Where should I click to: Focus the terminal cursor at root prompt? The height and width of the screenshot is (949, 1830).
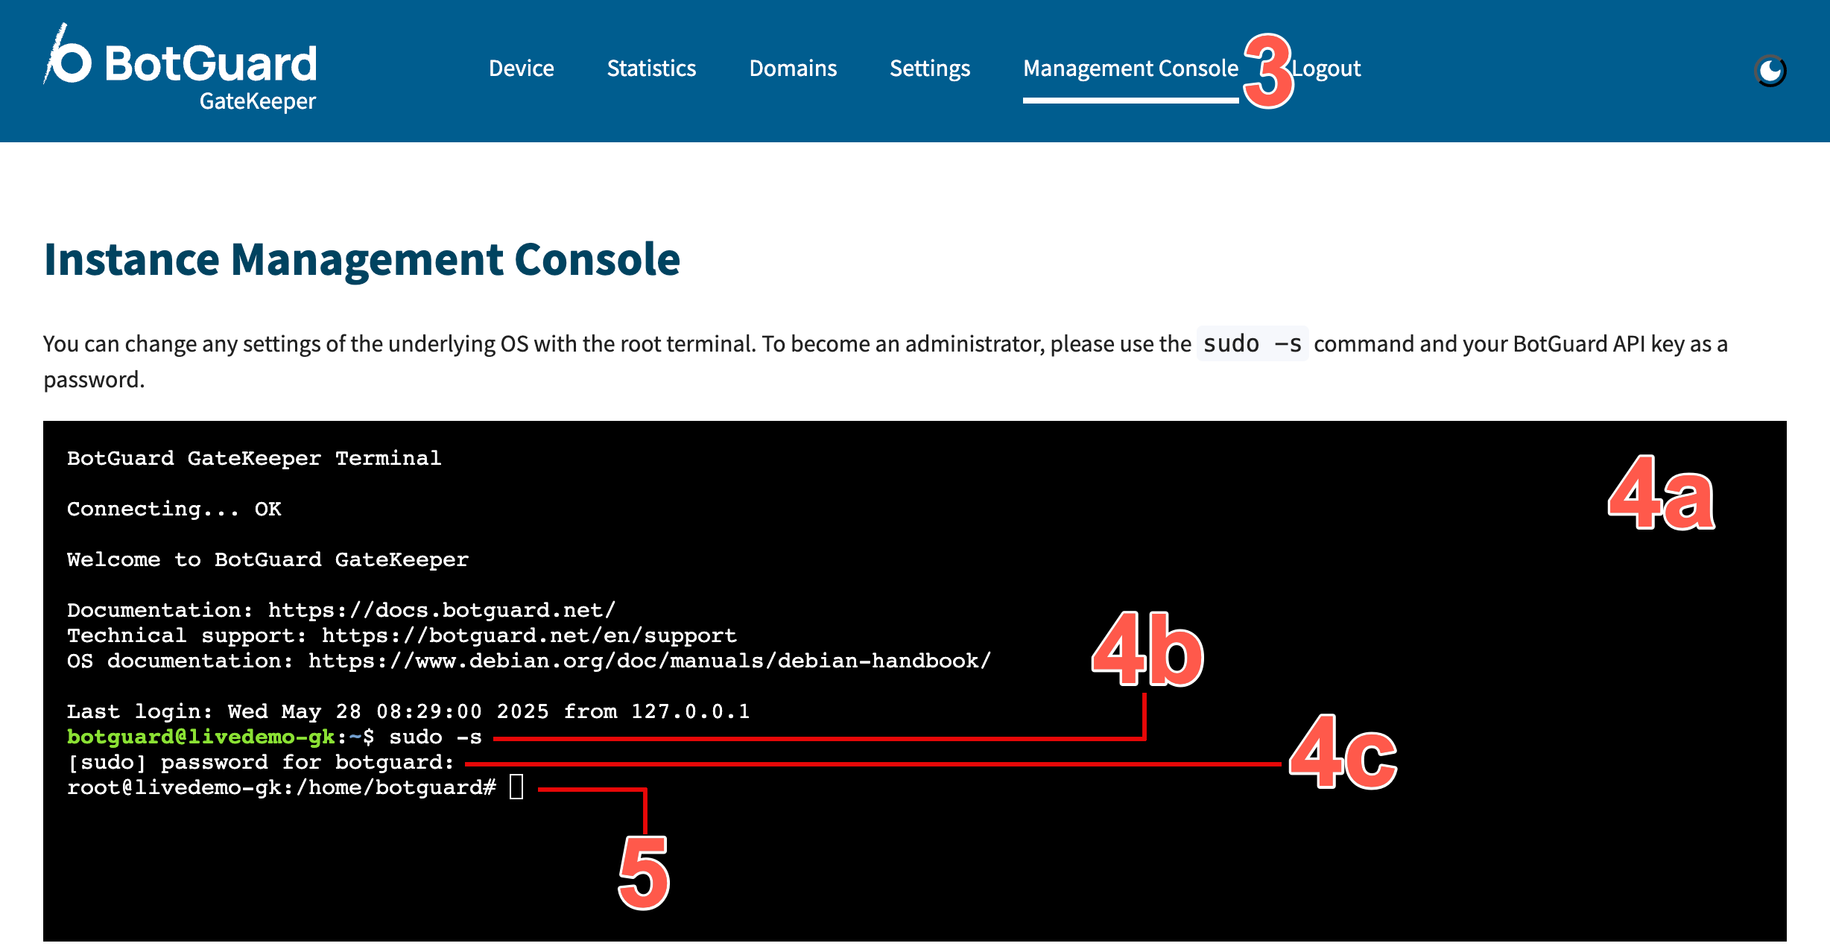(516, 787)
